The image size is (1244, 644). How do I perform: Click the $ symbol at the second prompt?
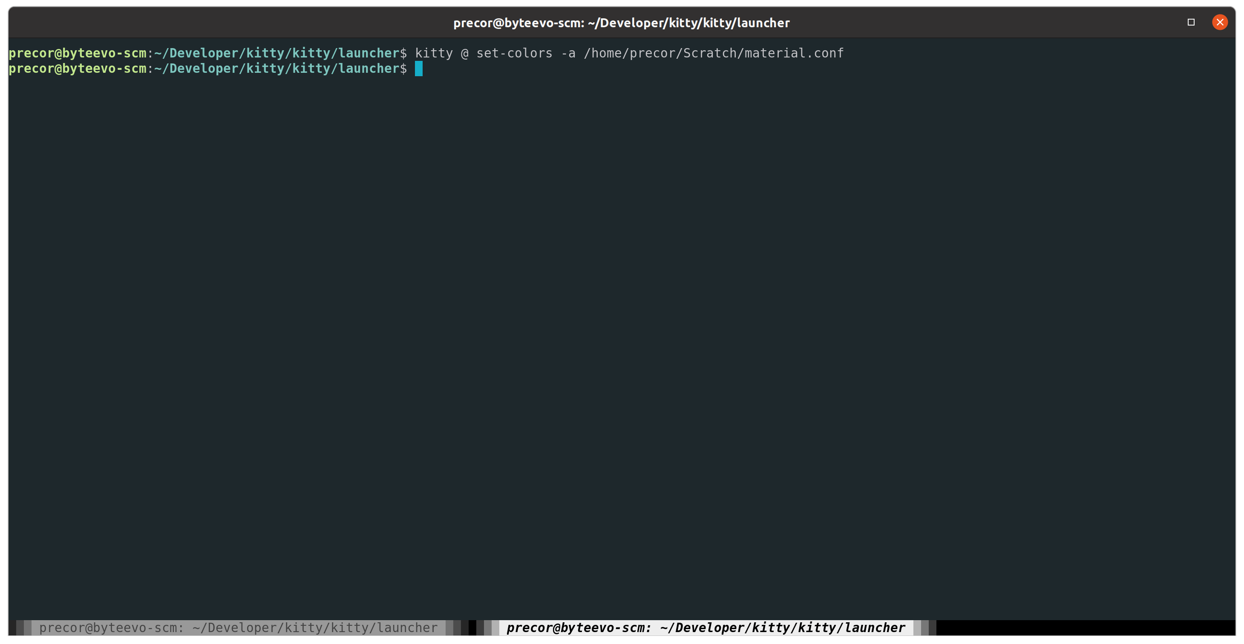[x=404, y=69]
